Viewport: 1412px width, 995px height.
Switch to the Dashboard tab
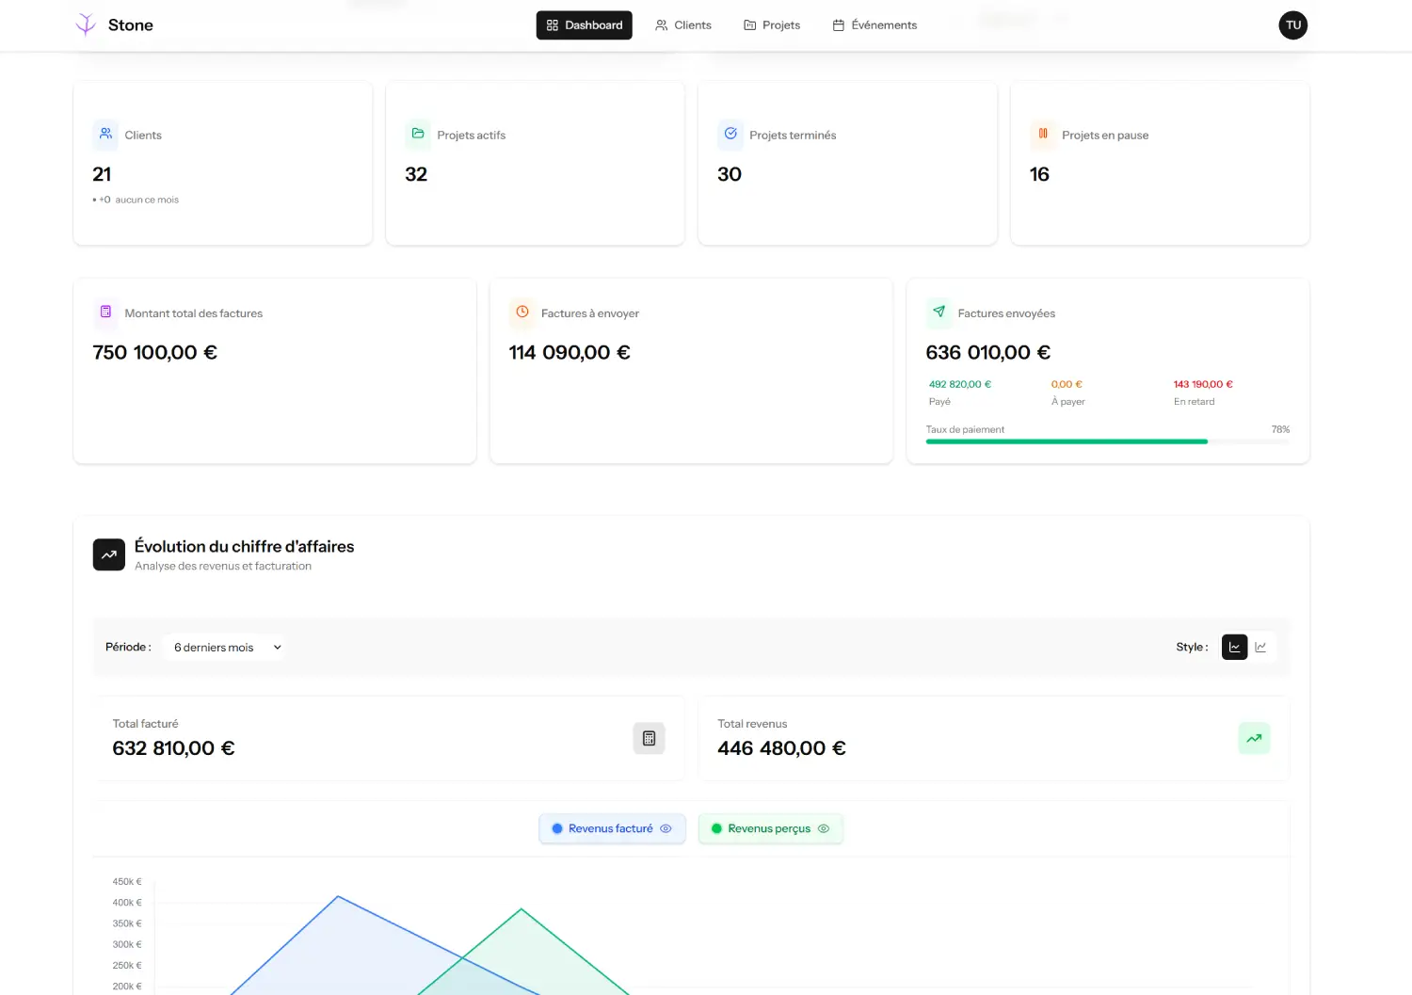click(584, 25)
